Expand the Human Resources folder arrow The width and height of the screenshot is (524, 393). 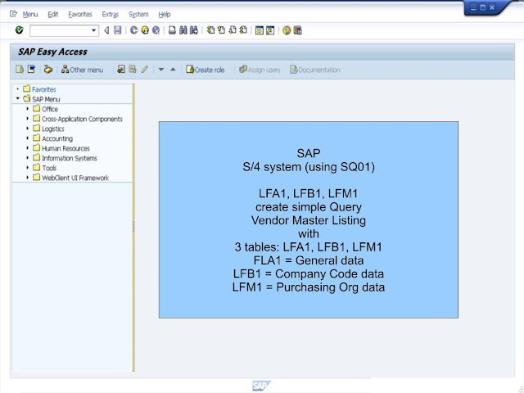click(27, 147)
